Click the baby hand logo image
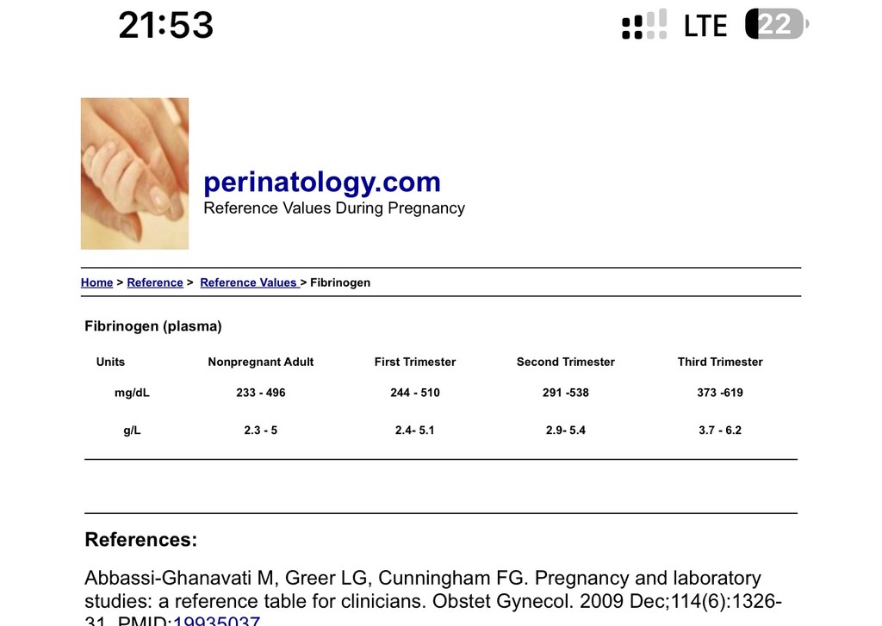The width and height of the screenshot is (882, 626). pos(134,173)
